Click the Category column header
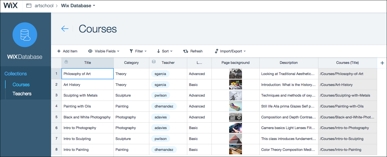Viewport: 387px width, 157px height. coord(131,63)
